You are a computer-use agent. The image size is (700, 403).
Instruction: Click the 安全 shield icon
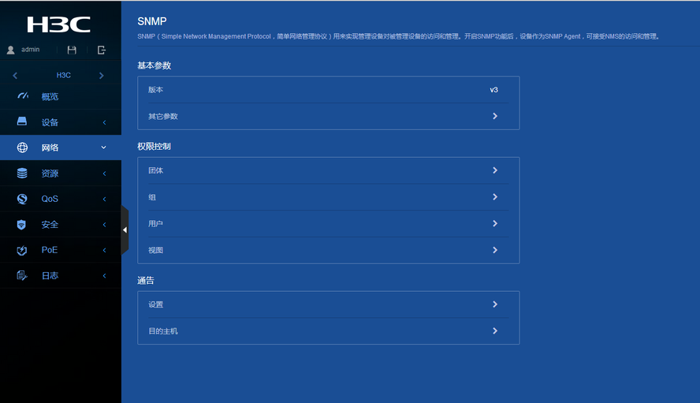tap(22, 225)
